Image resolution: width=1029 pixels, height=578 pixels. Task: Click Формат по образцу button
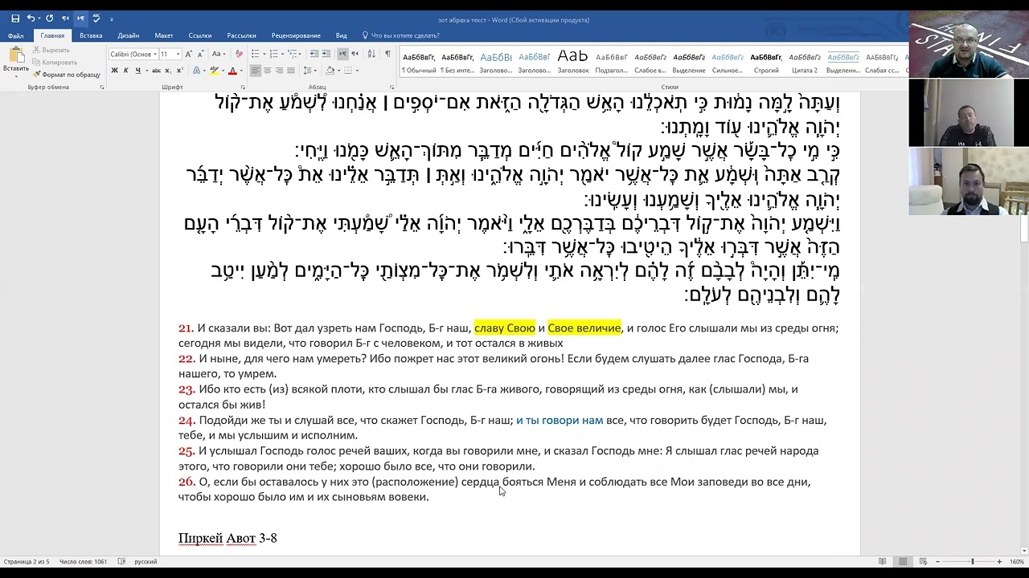coord(67,74)
